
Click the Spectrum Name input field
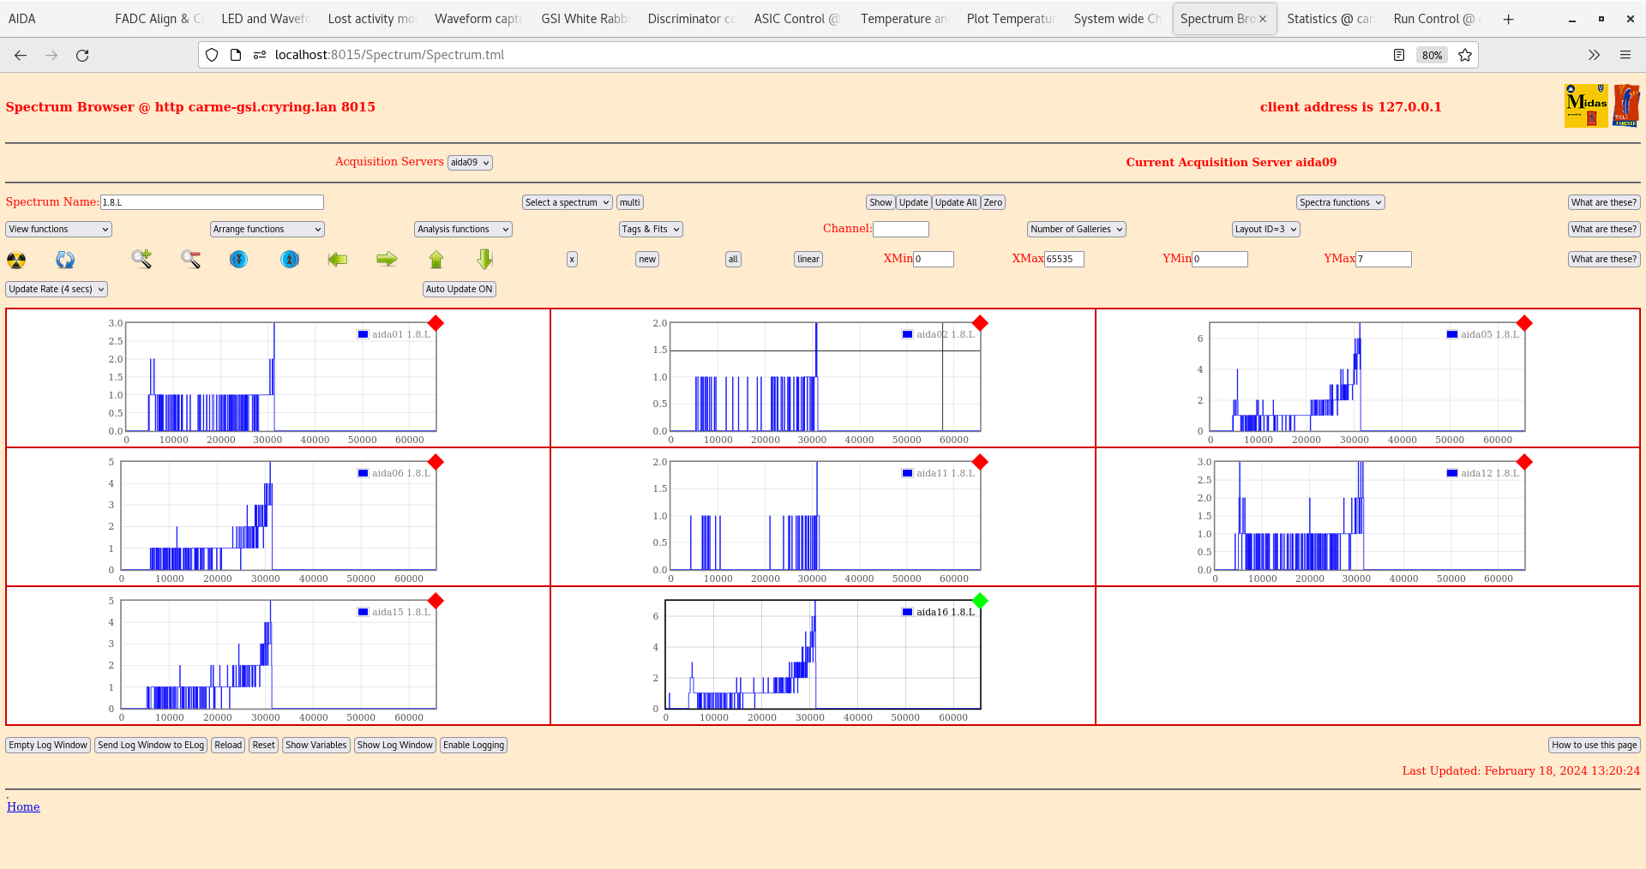(212, 203)
